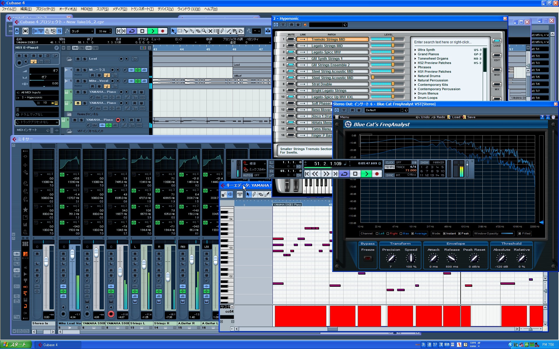The height and width of the screenshot is (349, 559).
Task: Click Play on the floating transport panel
Action: pos(366,174)
